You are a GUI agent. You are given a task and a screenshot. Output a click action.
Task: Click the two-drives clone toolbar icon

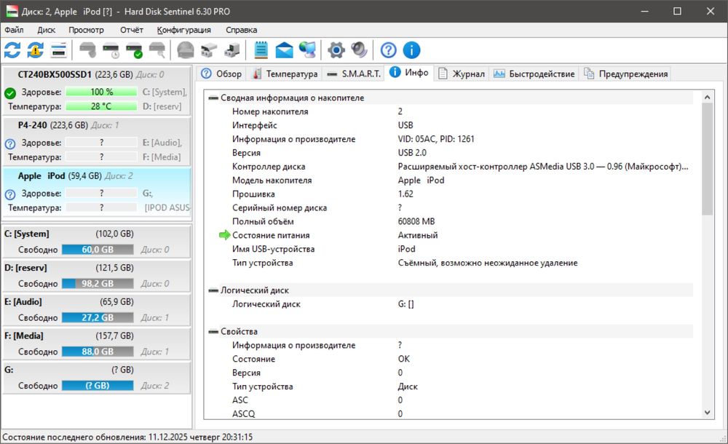209,50
